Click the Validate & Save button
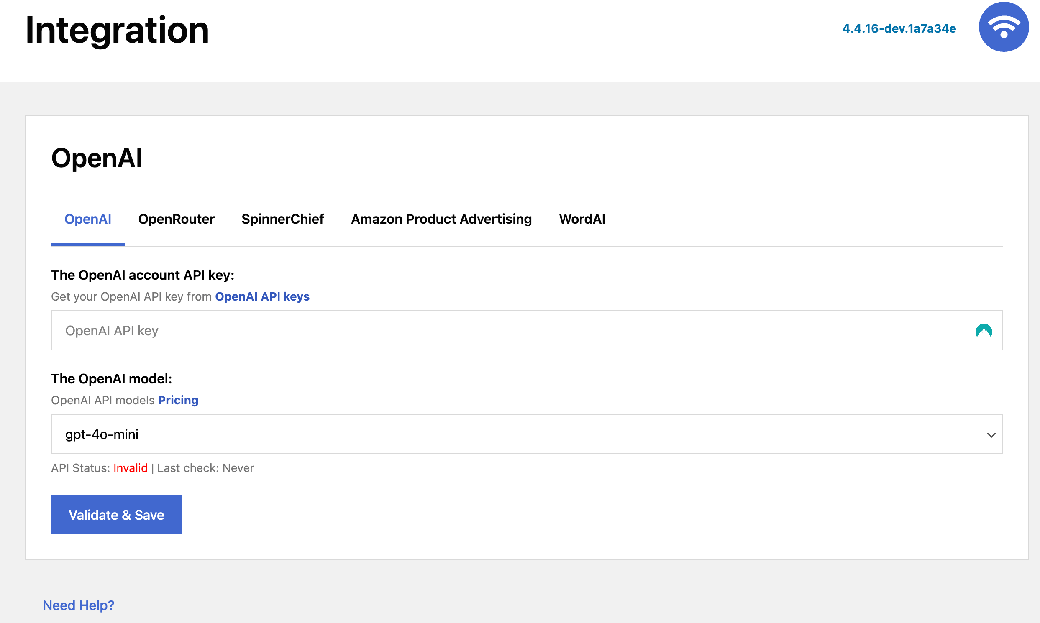Viewport: 1040px width, 623px height. coord(116,515)
